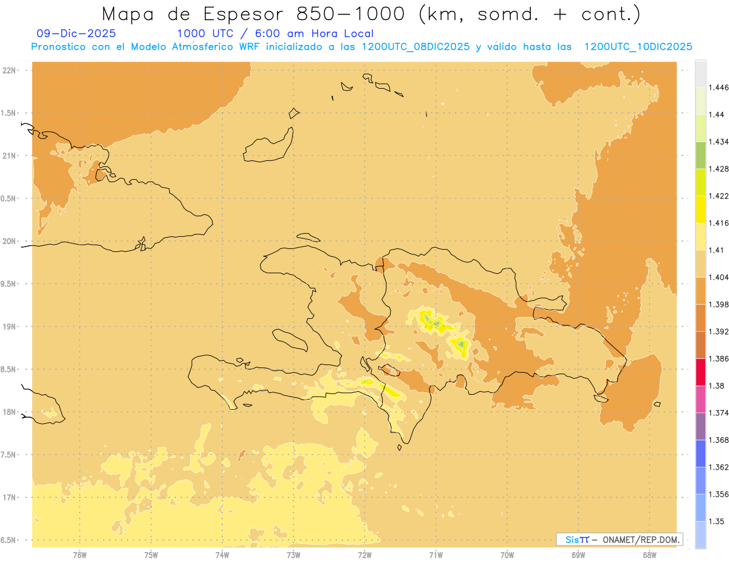Click colorbar value '1.398'
The width and height of the screenshot is (729, 563).
(719, 304)
